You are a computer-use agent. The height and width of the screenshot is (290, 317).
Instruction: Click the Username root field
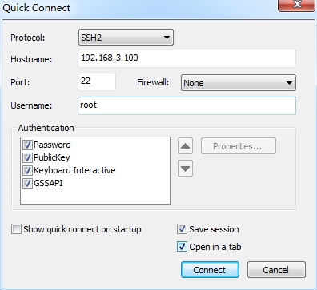[187, 105]
